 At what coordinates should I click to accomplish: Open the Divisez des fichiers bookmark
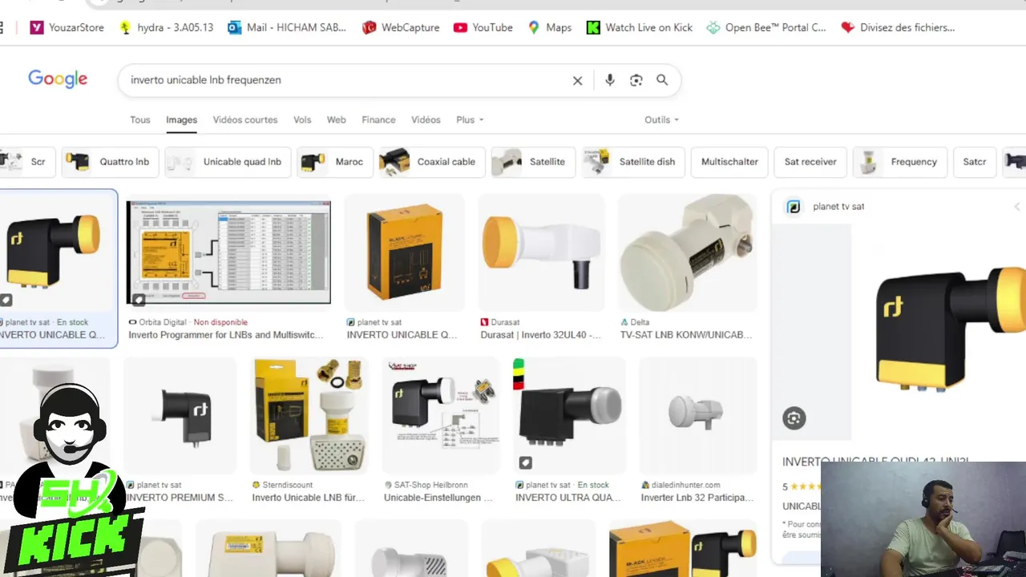tap(898, 27)
